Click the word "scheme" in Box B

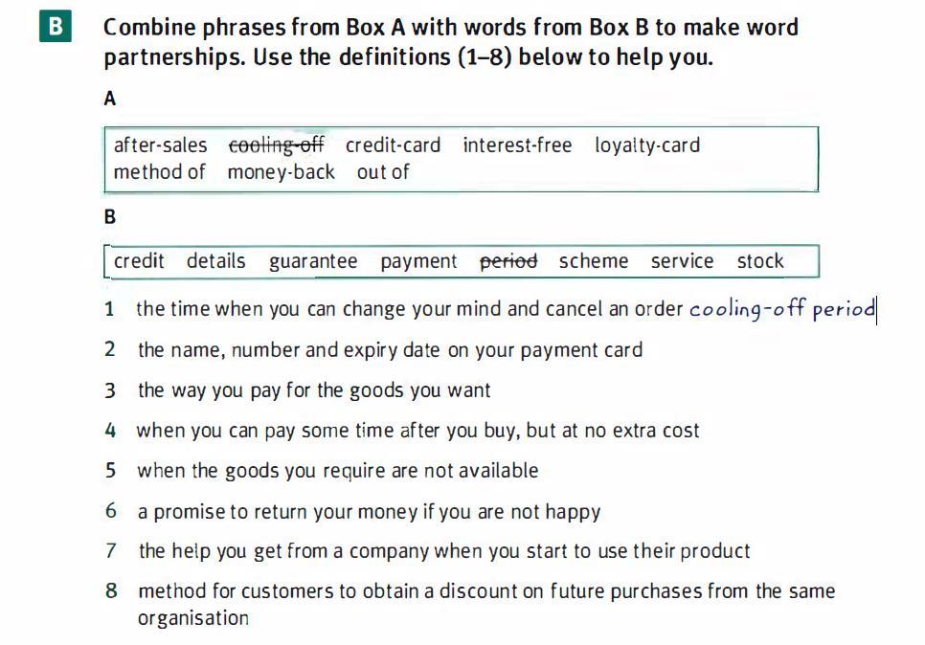pyautogui.click(x=594, y=261)
